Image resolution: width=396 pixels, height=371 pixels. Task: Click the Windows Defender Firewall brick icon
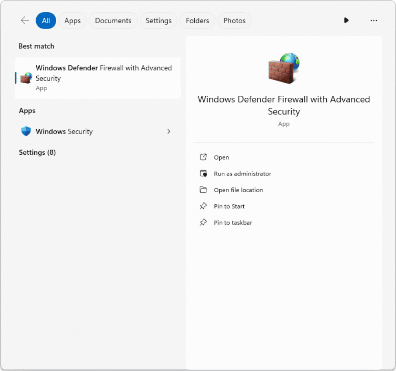point(26,77)
